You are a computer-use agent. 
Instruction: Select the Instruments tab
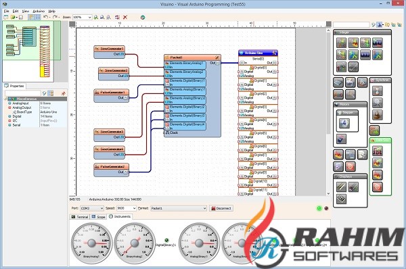click(x=120, y=216)
